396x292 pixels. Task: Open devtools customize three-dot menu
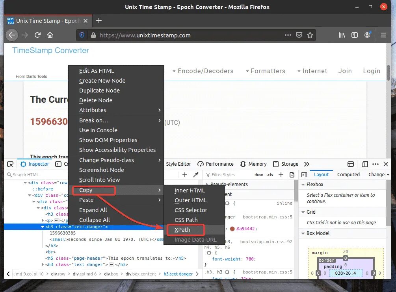[376, 164]
